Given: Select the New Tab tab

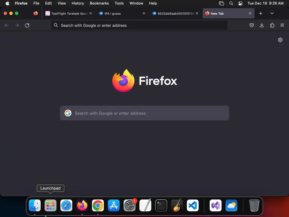Looking at the screenshot, I should pyautogui.click(x=229, y=14).
